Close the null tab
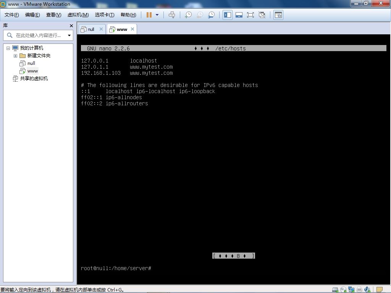Viewport: 391px width, 293px height. pyautogui.click(x=101, y=29)
